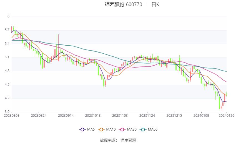The width and height of the screenshot is (236, 143).
Task: Toggle the MA30 legend series
Action: pos(128,129)
